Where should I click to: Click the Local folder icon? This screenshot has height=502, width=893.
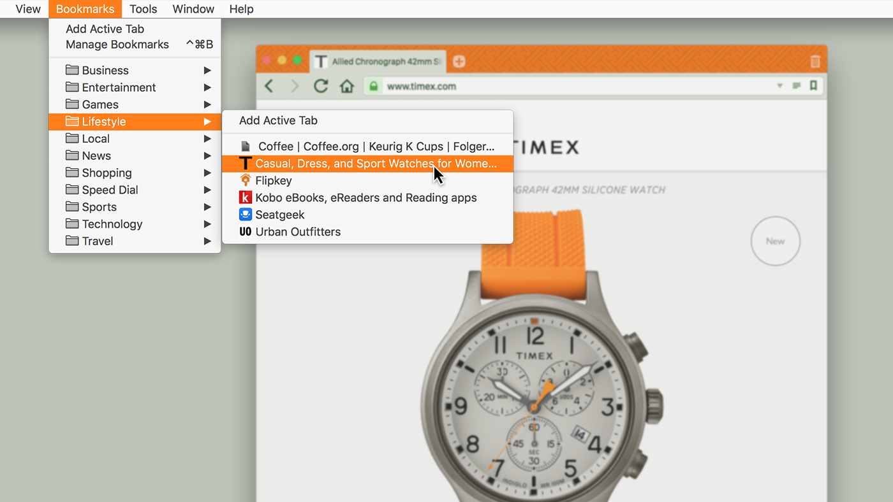[72, 138]
